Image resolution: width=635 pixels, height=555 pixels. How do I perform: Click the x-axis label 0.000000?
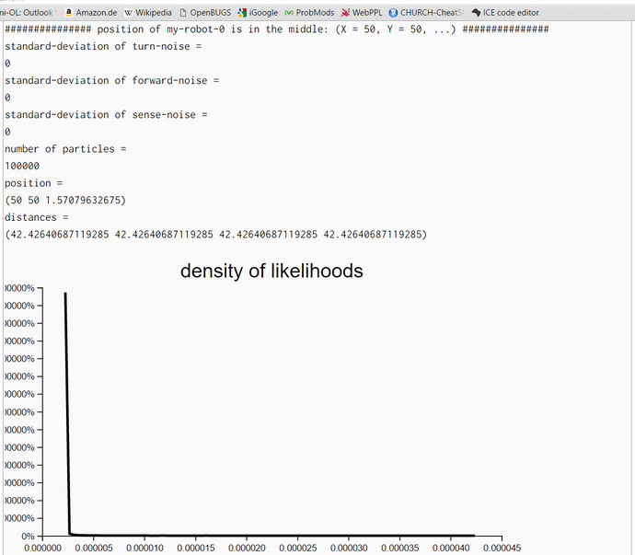(42, 549)
